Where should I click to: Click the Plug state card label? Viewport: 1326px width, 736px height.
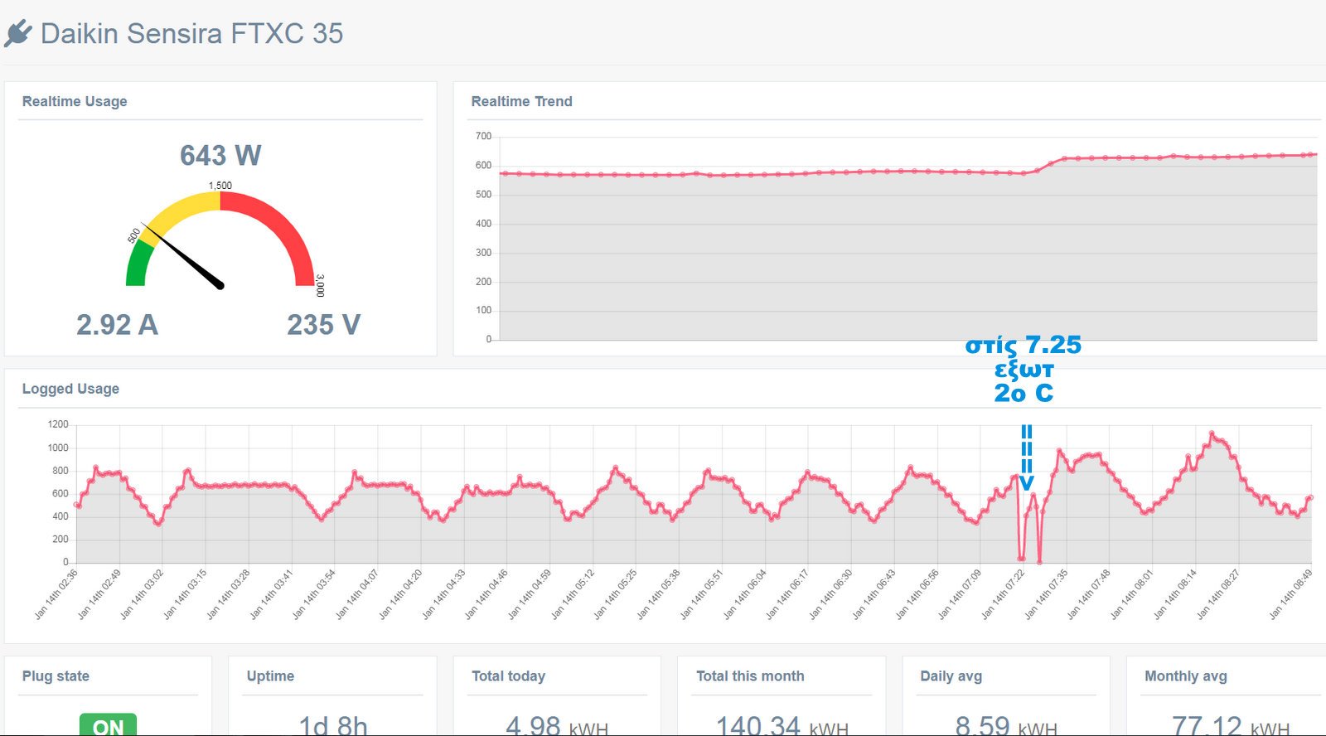tap(56, 676)
